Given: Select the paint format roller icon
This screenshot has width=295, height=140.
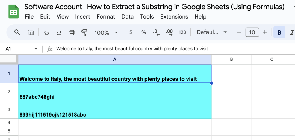Looking at the screenshot, I should [84, 33].
